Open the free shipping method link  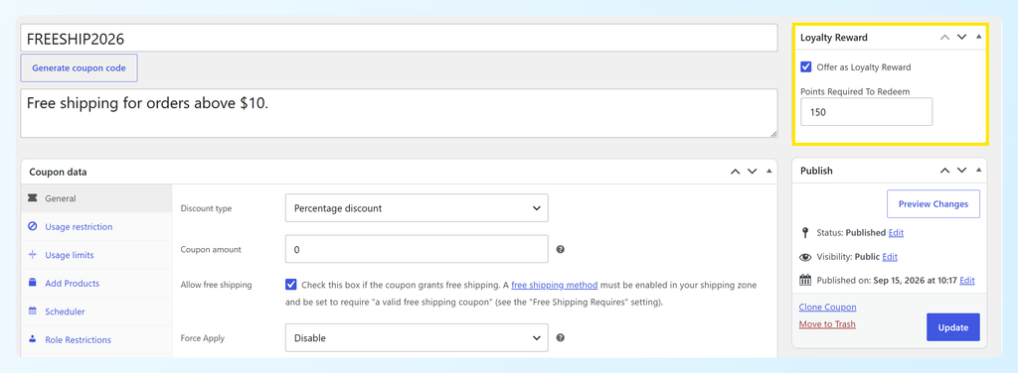(555, 285)
